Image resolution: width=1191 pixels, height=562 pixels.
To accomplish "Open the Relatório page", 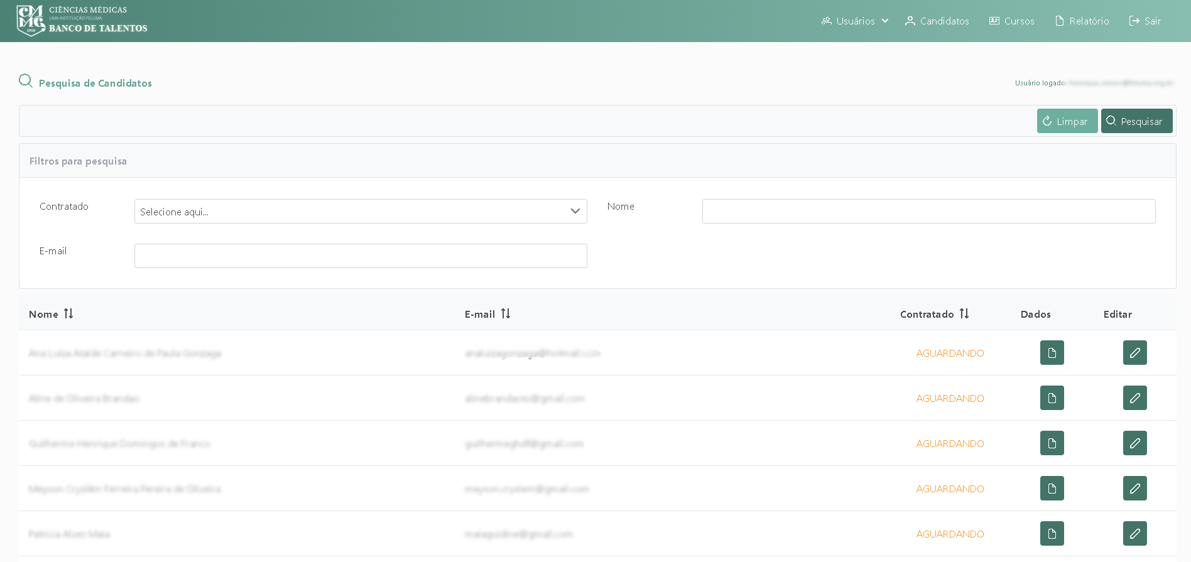I will (x=1082, y=21).
